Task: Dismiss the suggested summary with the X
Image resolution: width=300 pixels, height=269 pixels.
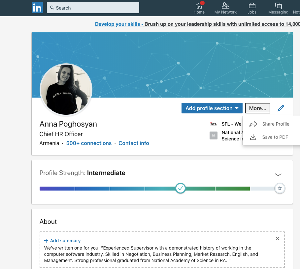Action: pos(278,239)
